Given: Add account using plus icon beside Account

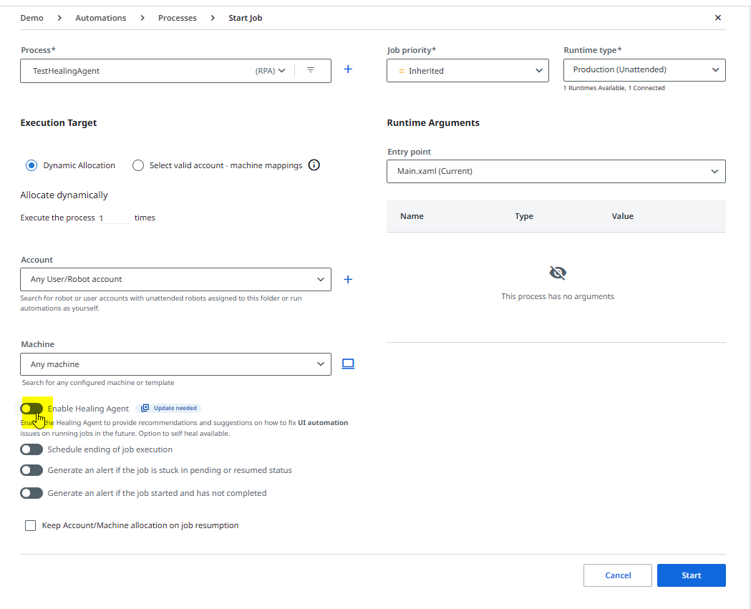Looking at the screenshot, I should tap(348, 279).
